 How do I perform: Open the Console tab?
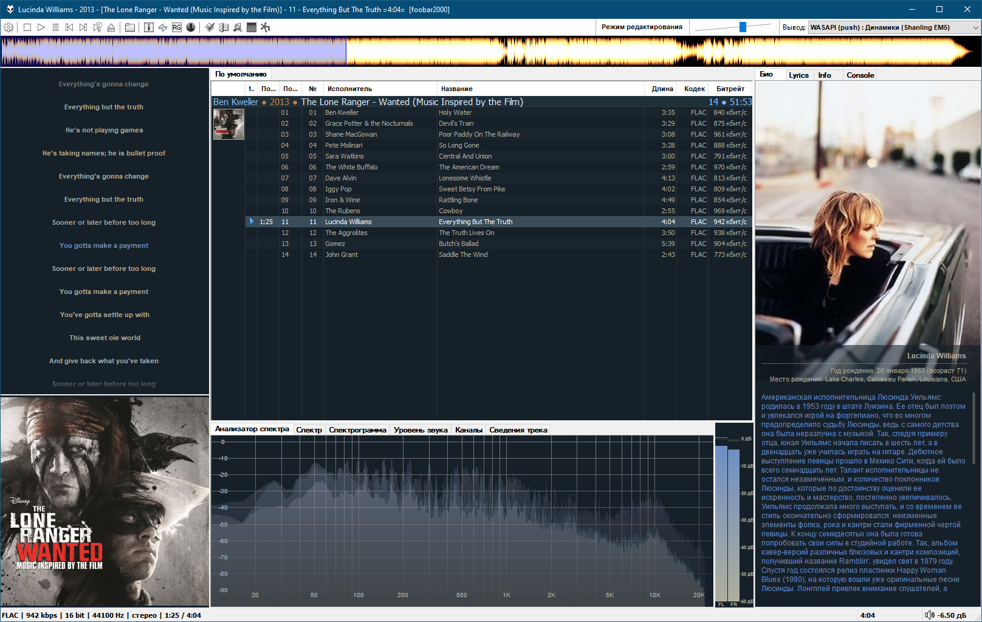[x=860, y=74]
